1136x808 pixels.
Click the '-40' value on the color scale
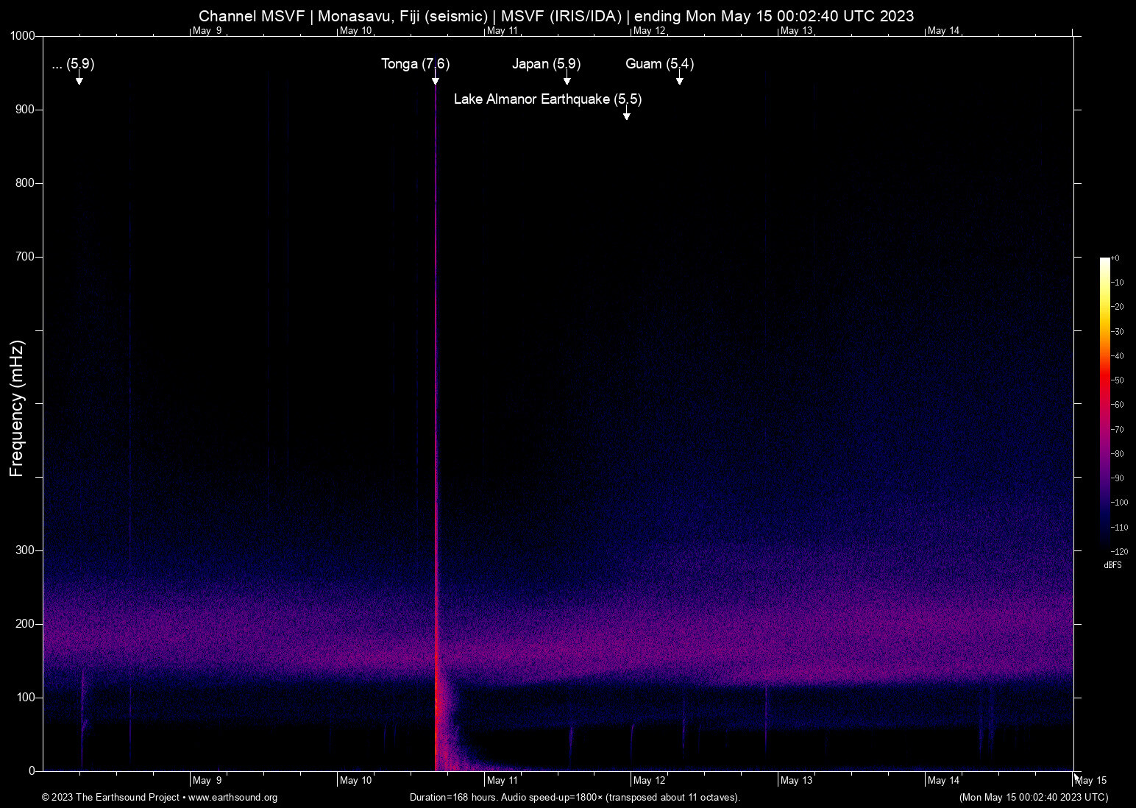click(x=1118, y=356)
